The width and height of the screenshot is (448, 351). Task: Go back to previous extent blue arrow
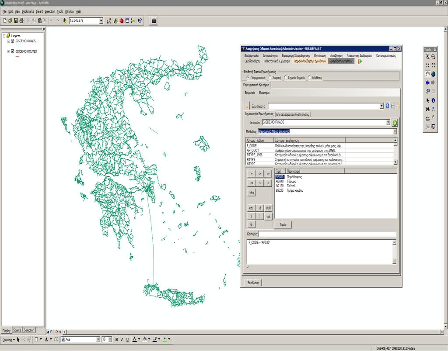[x=427, y=83]
